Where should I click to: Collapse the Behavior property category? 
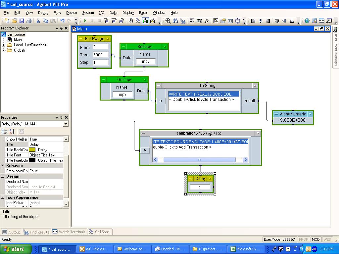[3, 166]
